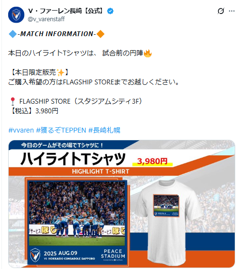Expand the three-dot more options menu
The width and height of the screenshot is (241, 269).
point(232,11)
